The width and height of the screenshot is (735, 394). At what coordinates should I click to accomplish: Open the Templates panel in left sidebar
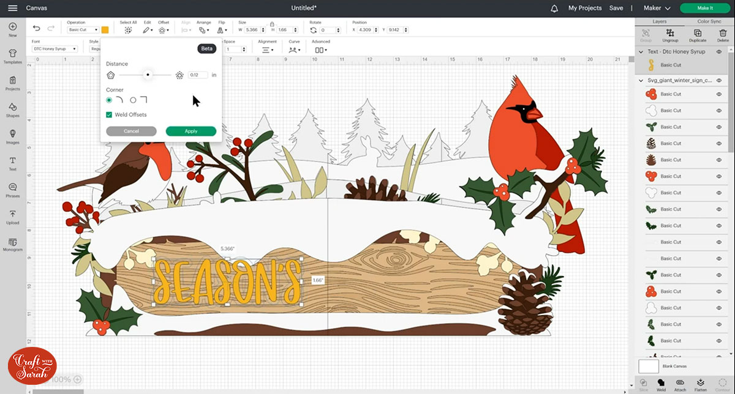[x=12, y=55]
